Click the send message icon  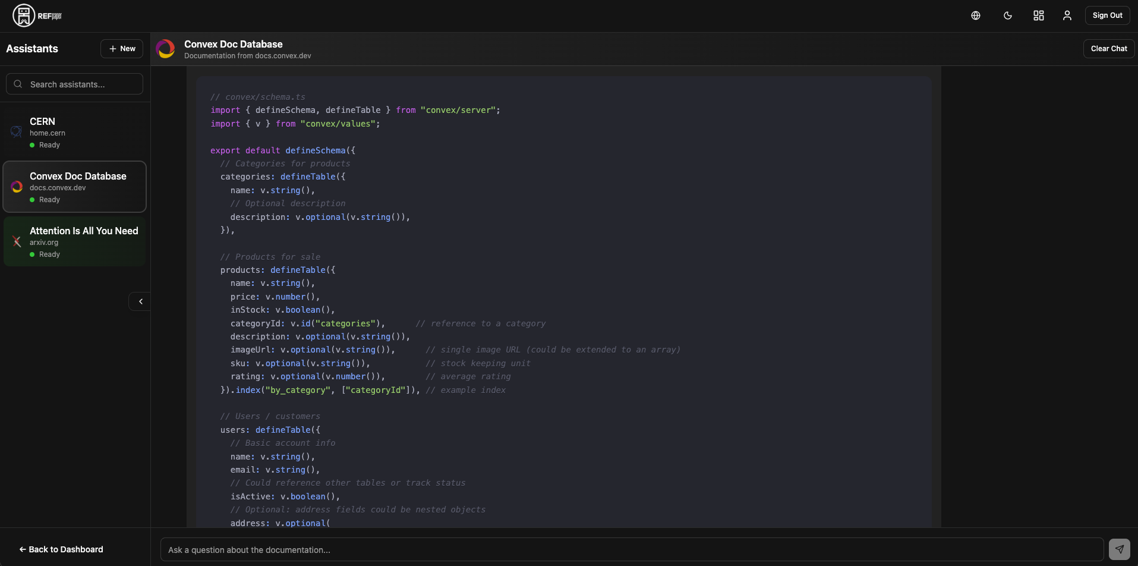1120,549
